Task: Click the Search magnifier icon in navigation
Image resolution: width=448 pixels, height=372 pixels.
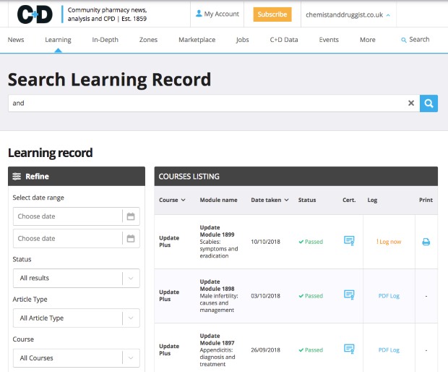Action: point(404,40)
